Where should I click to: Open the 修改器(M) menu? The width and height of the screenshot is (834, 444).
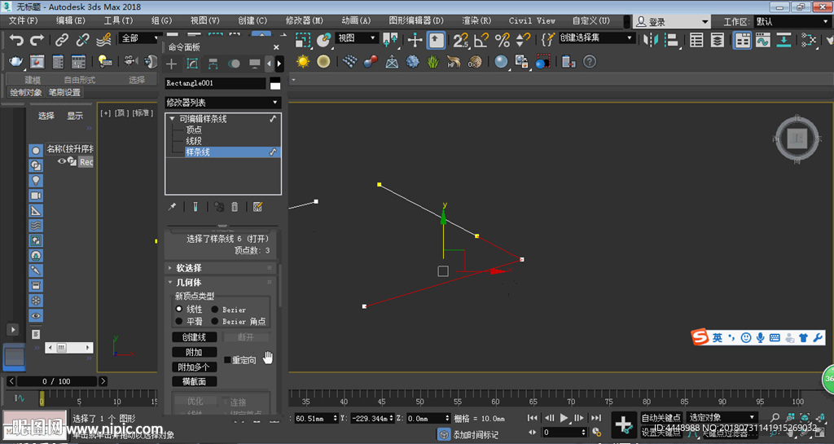[x=305, y=20]
